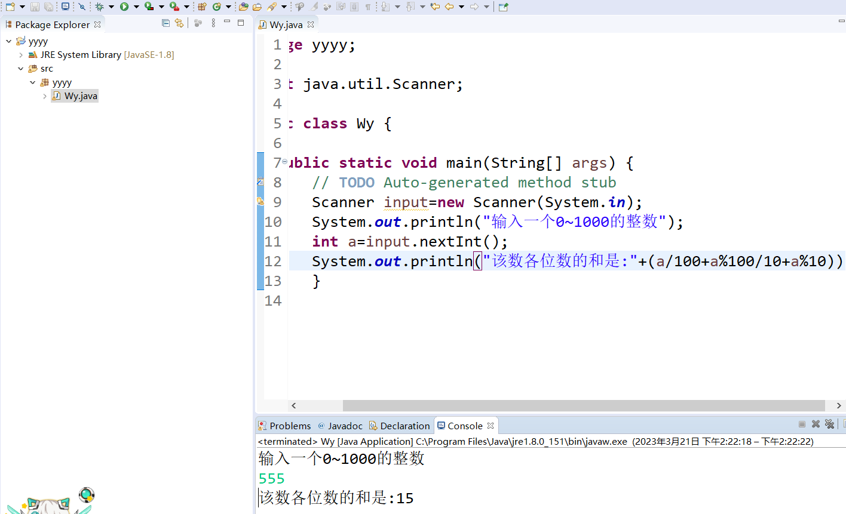The height and width of the screenshot is (514, 846).
Task: Click the console Terminate stop icon
Action: click(802, 424)
